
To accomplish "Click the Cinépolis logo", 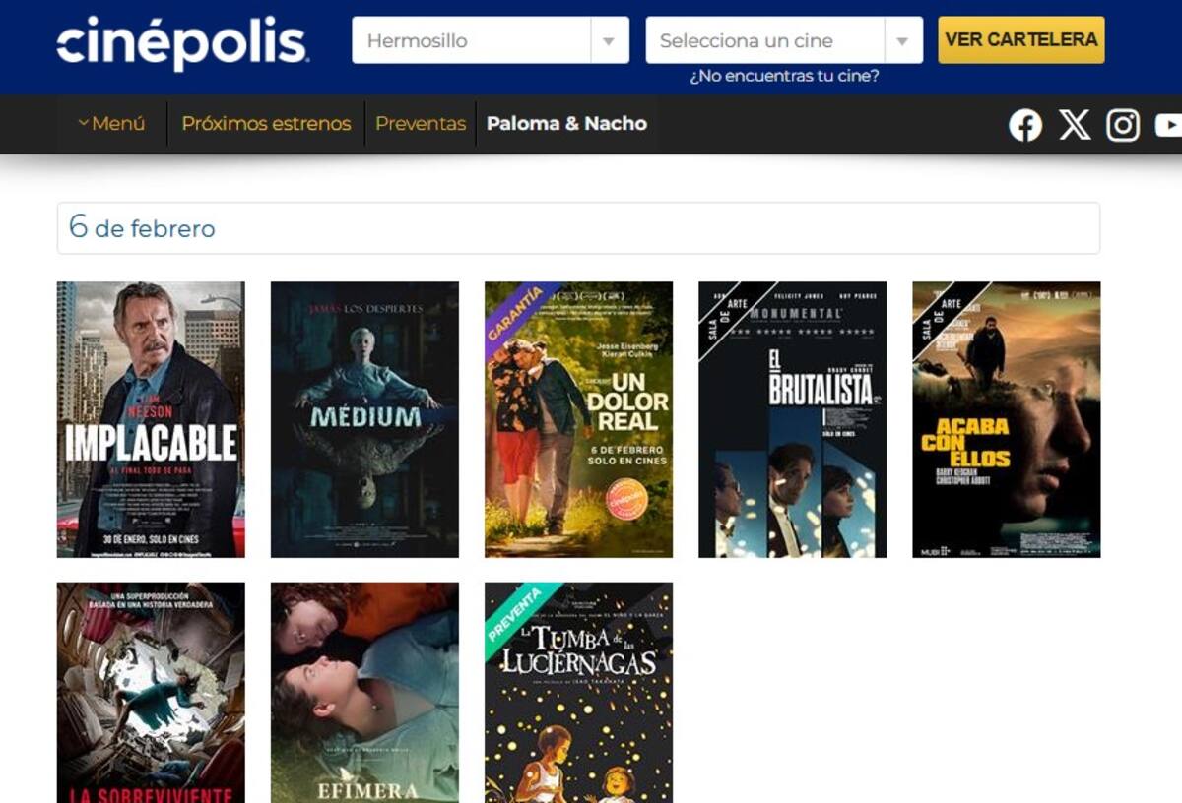I will (x=182, y=43).
